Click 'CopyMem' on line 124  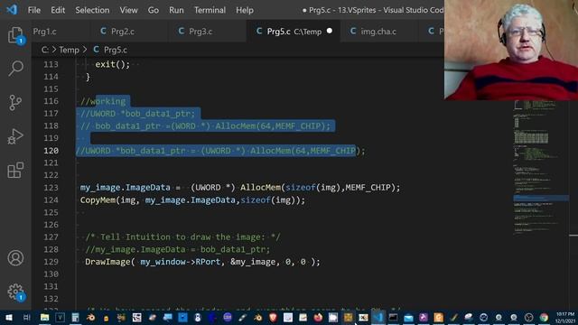(x=98, y=200)
